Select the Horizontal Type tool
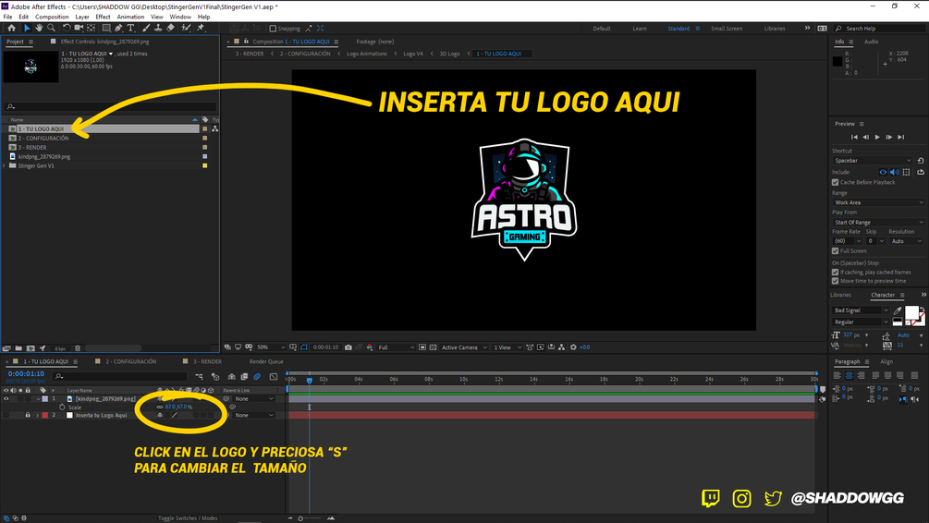Screen dimensions: 929x523 [x=130, y=28]
